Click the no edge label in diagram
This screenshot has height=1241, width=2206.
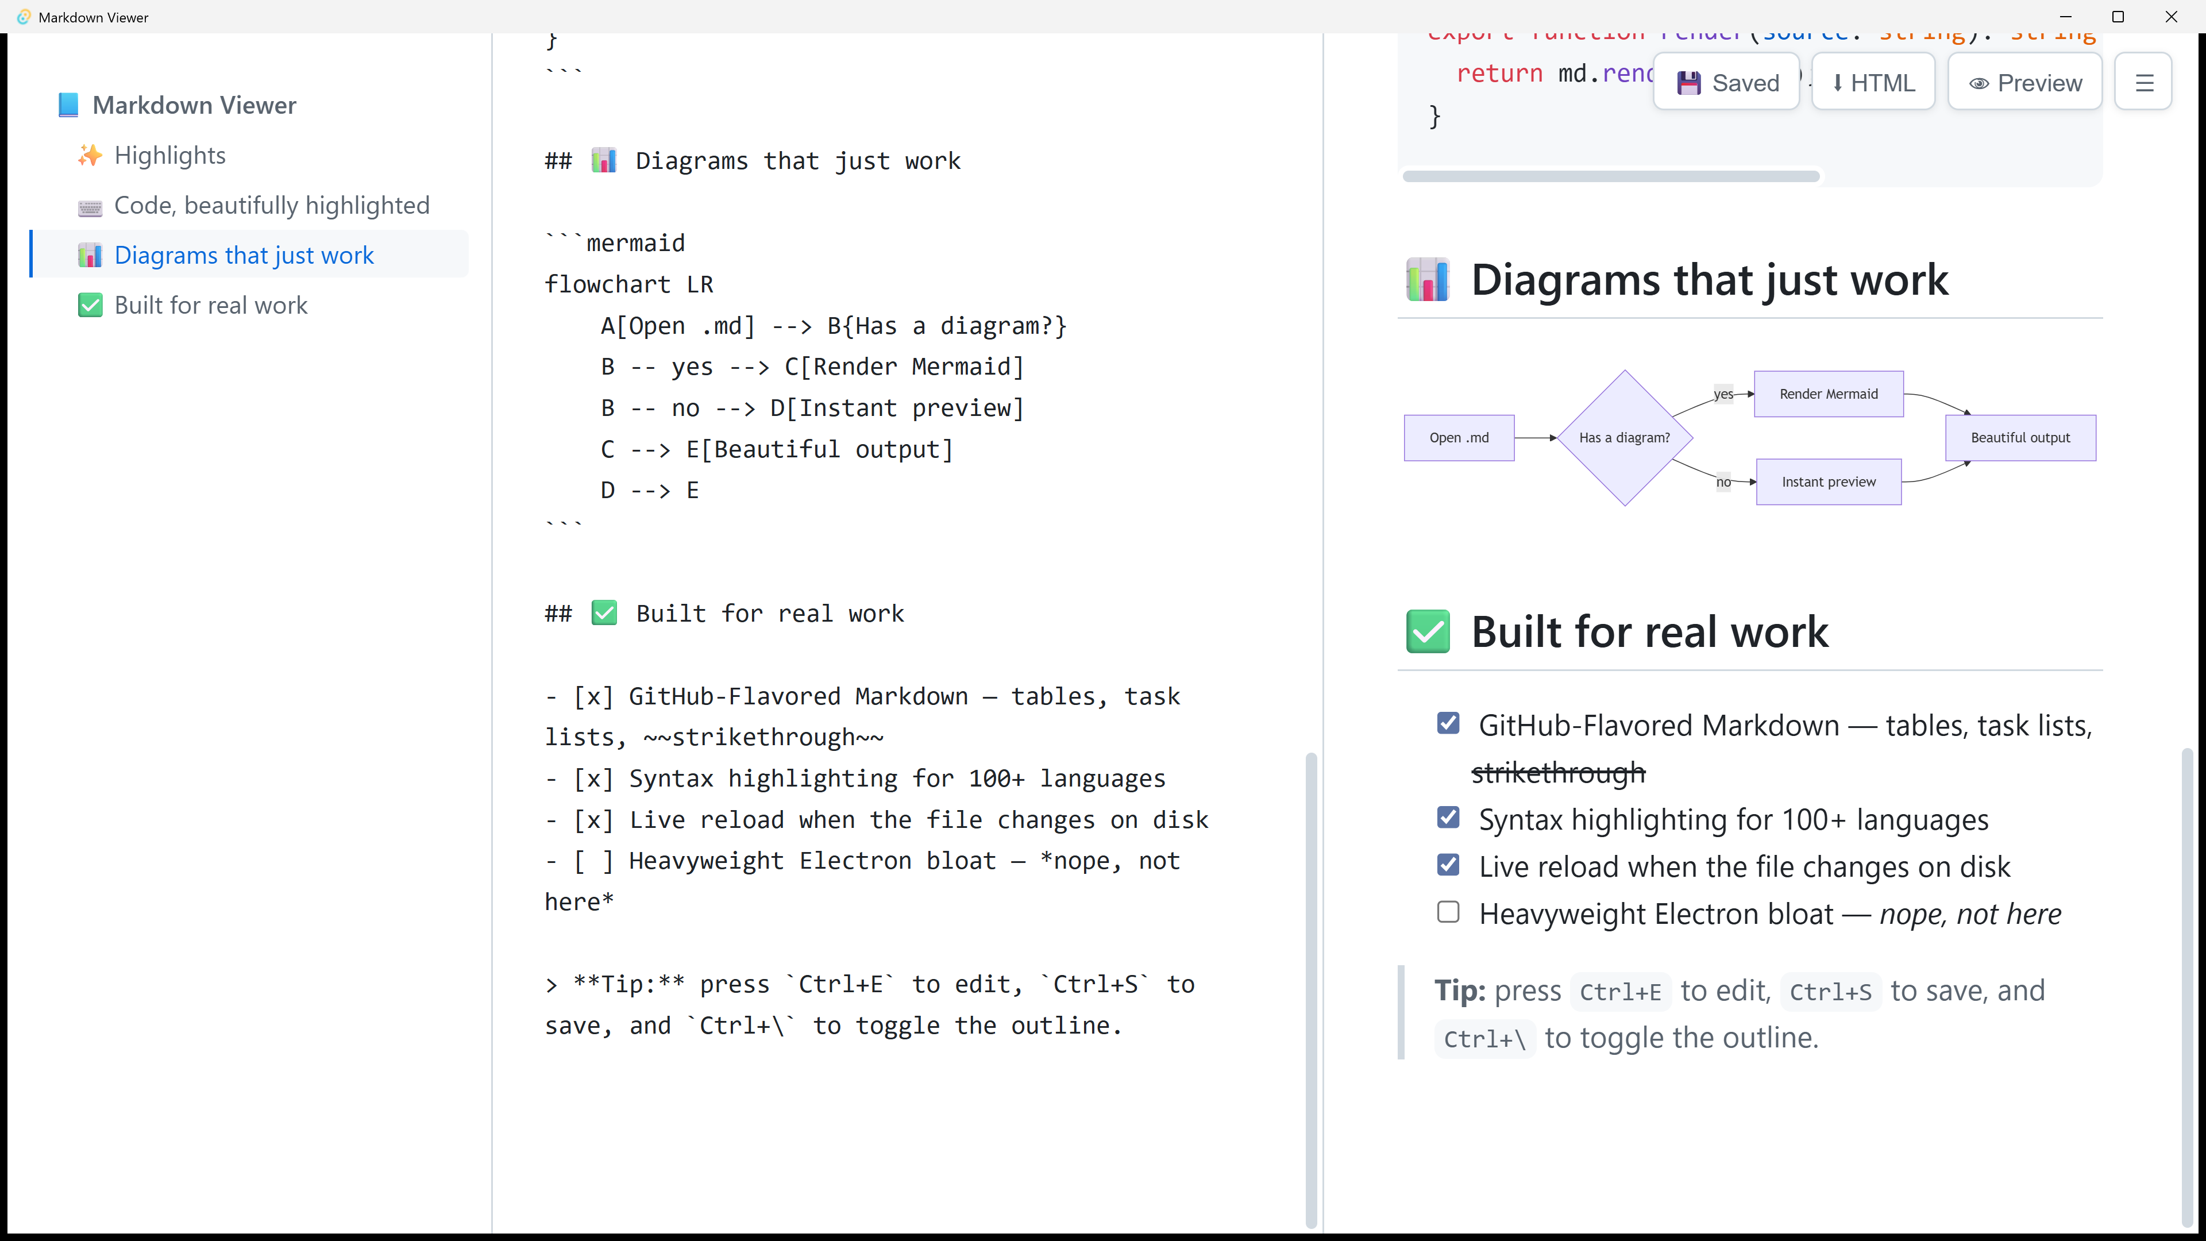[x=1723, y=482]
